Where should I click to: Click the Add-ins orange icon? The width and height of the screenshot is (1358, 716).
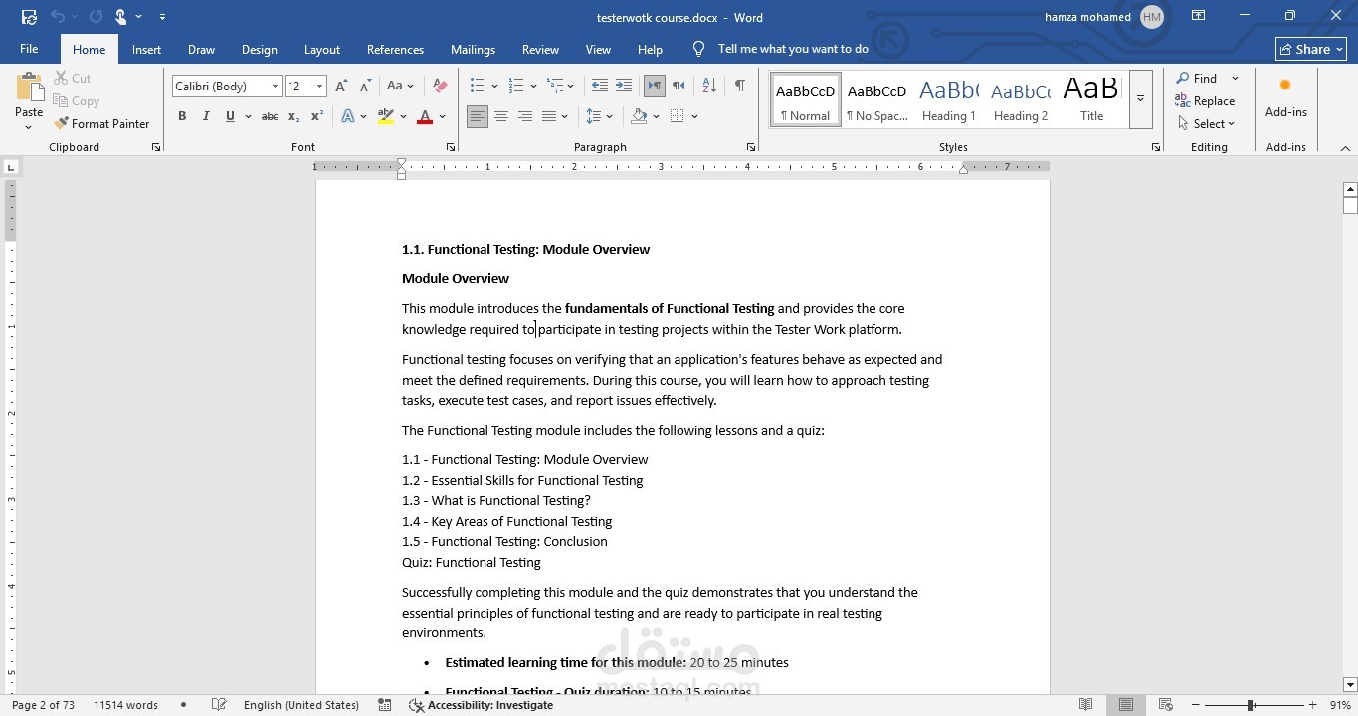1285,86
